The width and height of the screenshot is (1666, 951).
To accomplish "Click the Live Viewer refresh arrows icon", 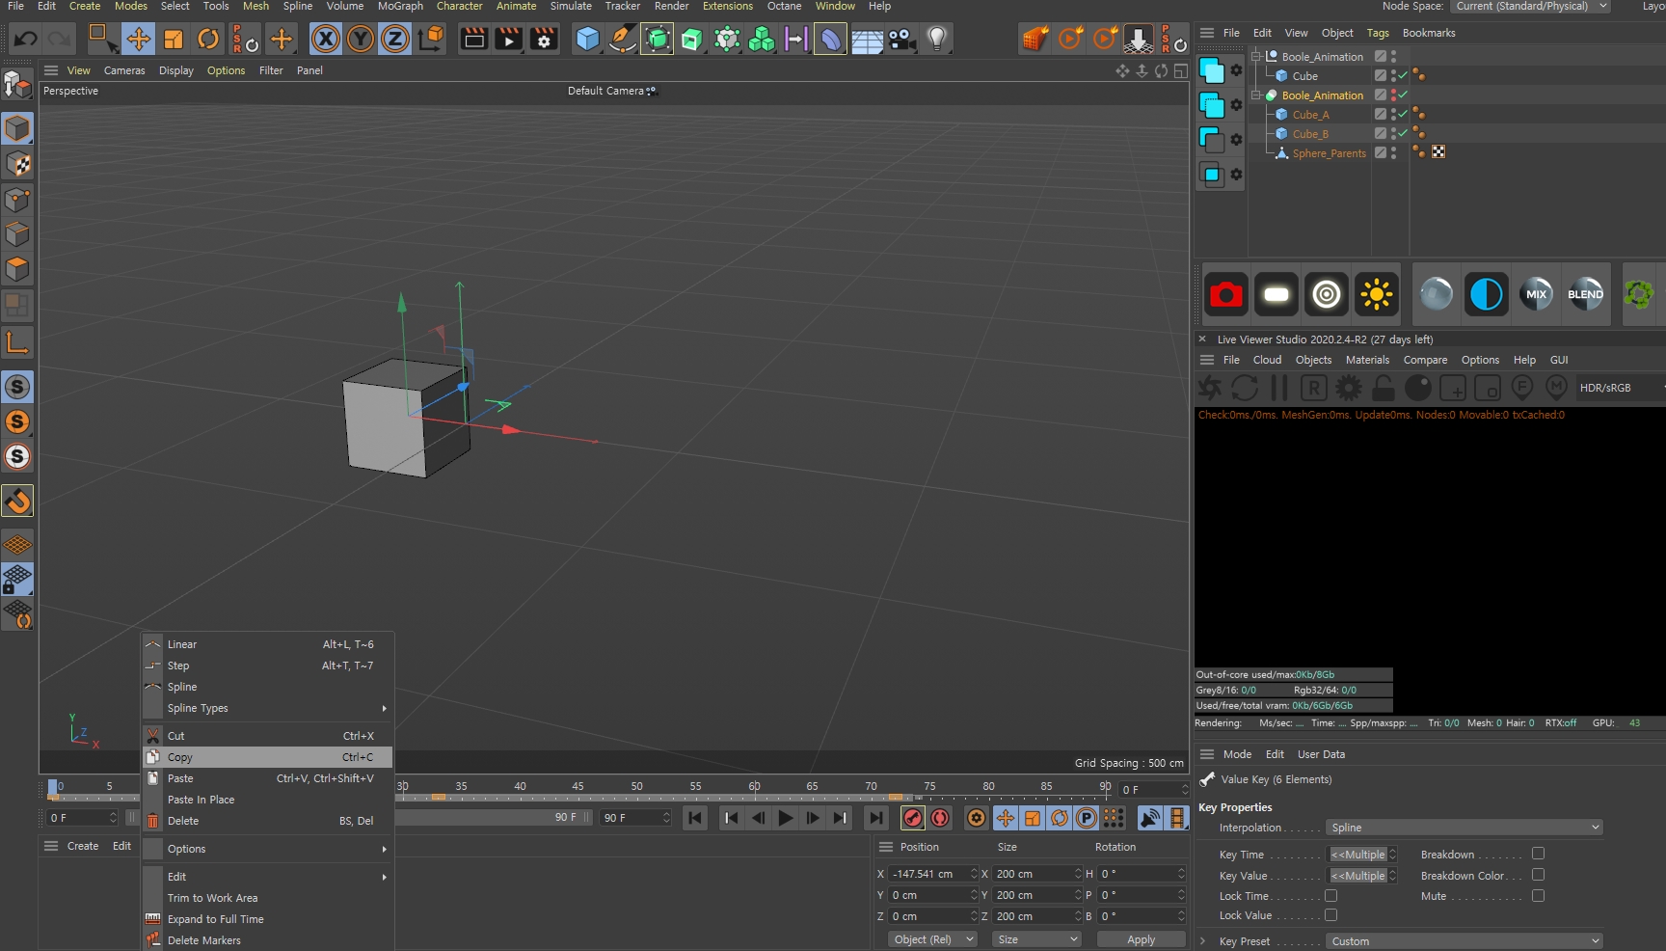I will tap(1245, 388).
